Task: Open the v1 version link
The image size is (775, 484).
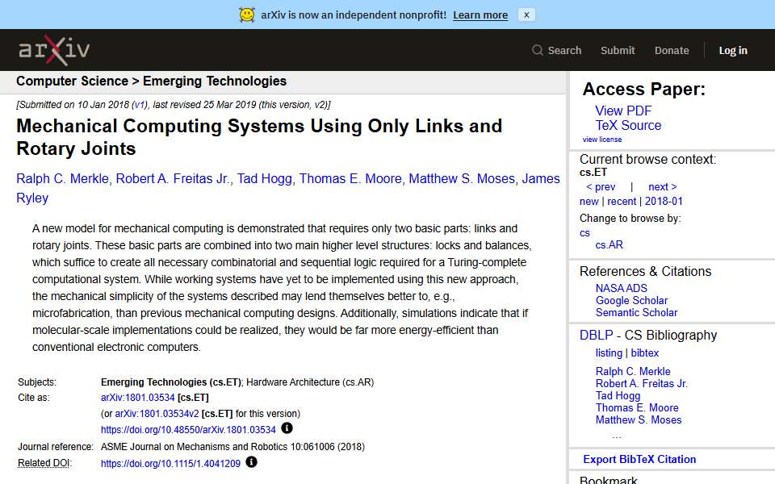Action: (140, 105)
